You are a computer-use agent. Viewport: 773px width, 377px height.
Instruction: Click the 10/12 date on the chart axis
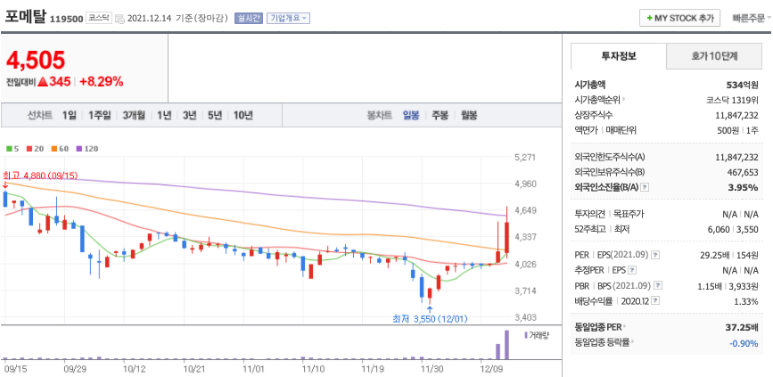point(134,368)
